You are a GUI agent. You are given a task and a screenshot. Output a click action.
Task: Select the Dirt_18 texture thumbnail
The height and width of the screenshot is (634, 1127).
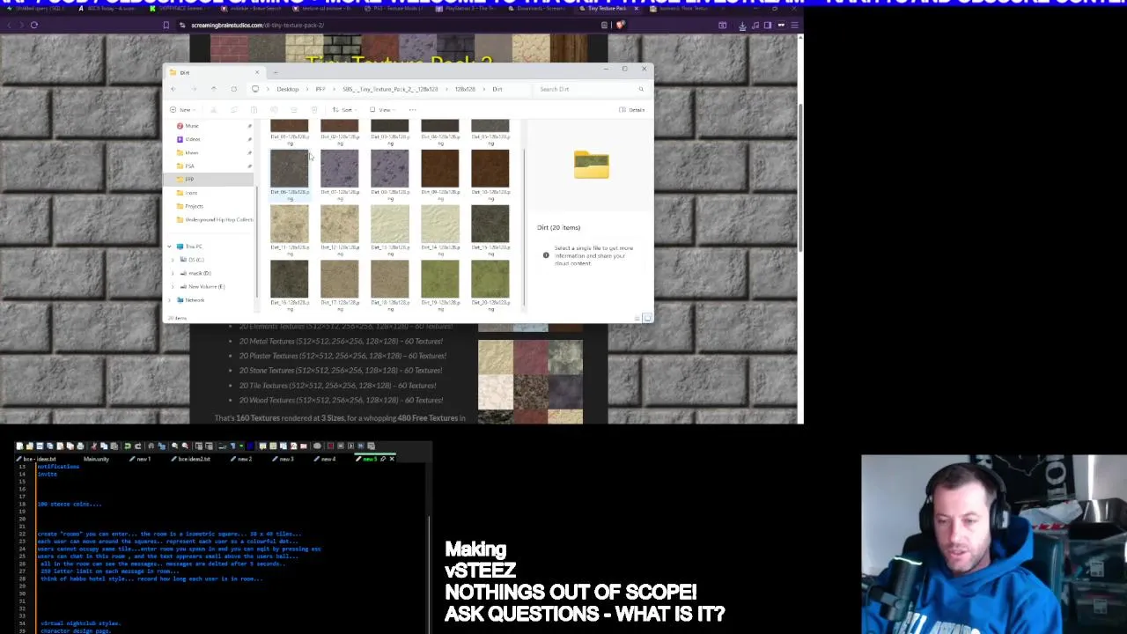coord(390,279)
